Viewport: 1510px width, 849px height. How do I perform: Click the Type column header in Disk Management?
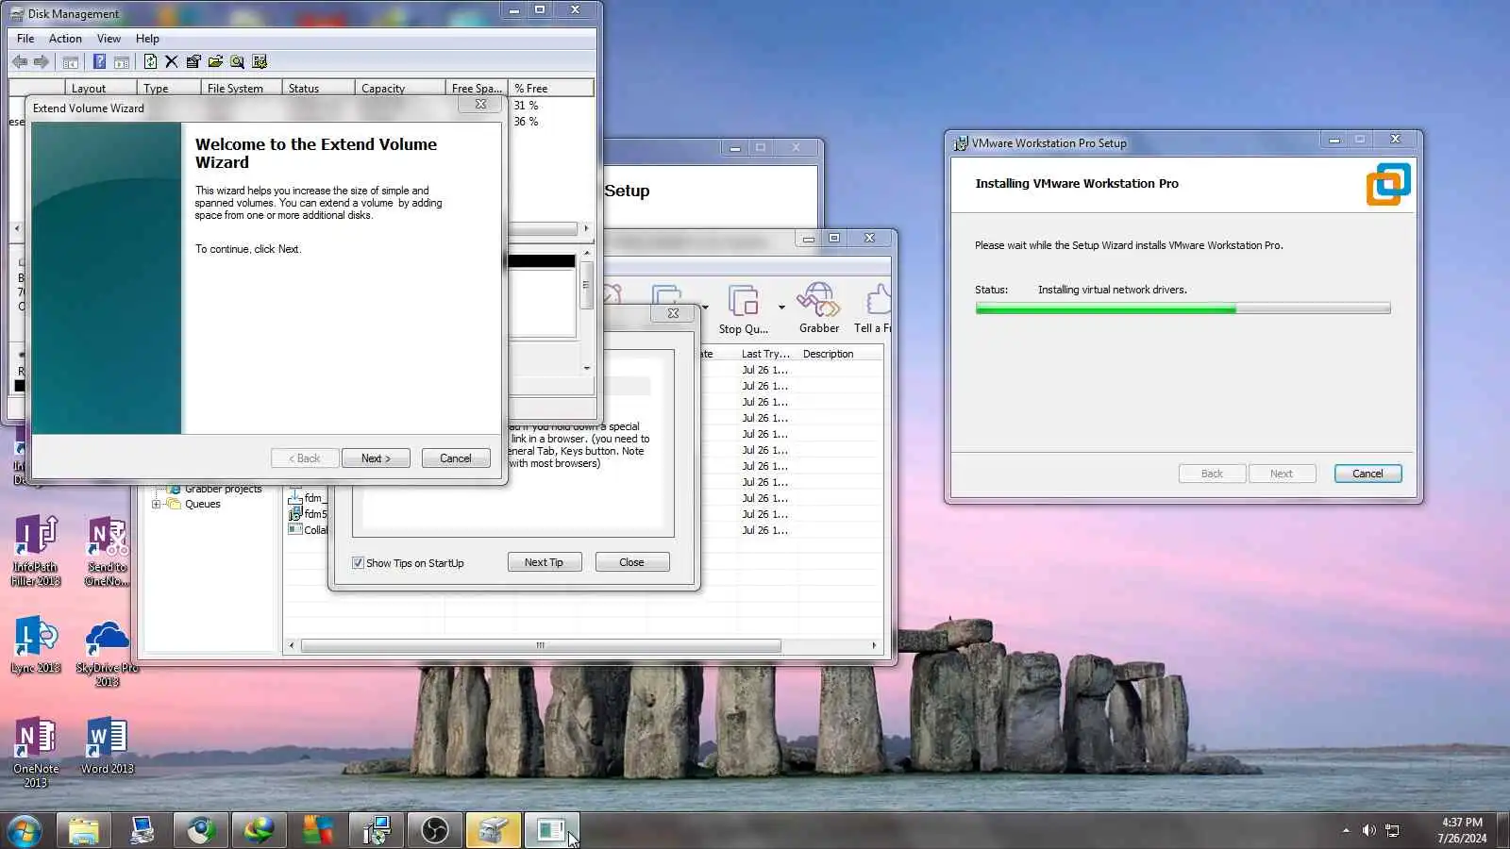point(168,89)
